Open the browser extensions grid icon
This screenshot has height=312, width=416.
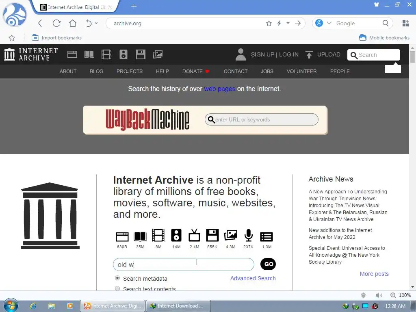point(406,23)
